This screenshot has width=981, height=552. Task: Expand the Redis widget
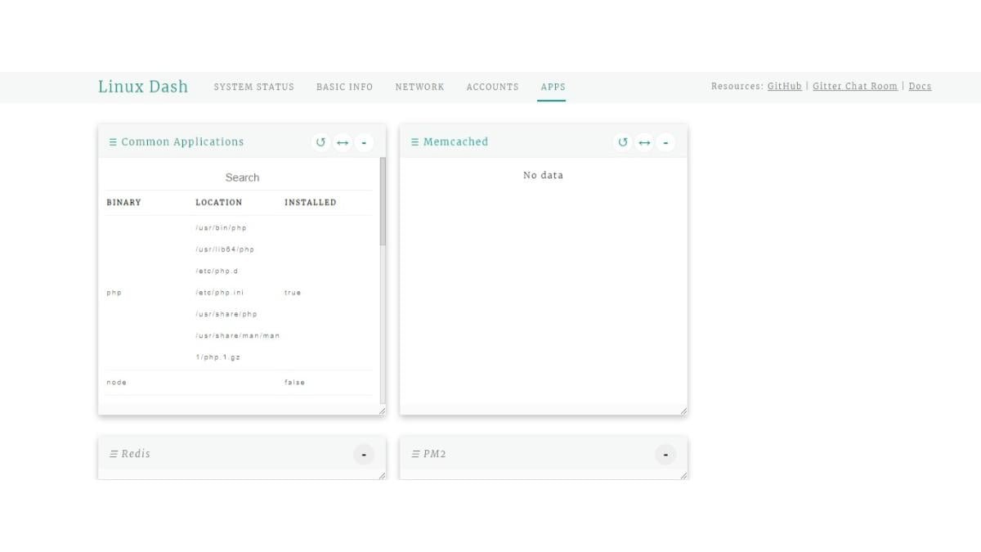pyautogui.click(x=363, y=454)
